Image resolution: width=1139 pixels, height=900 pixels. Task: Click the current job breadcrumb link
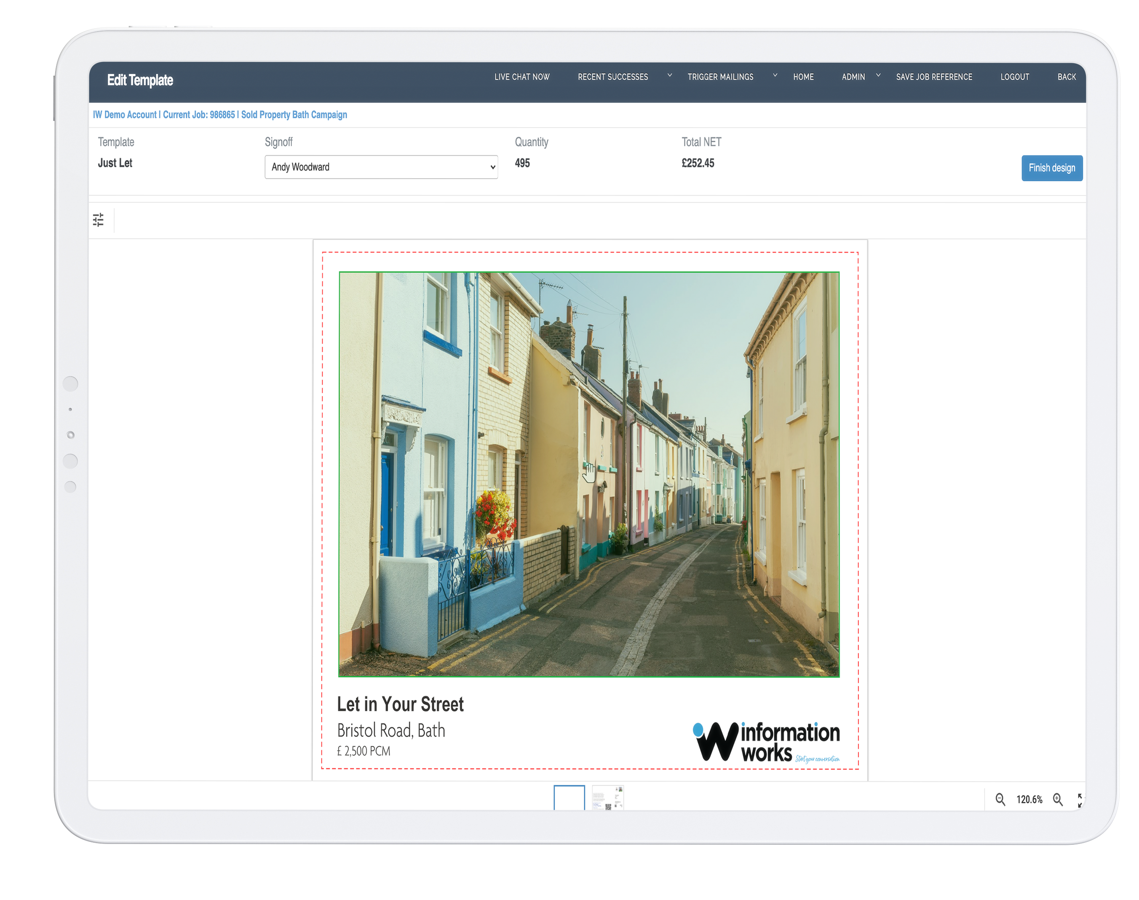pos(220,115)
